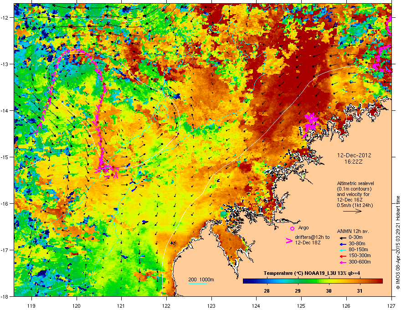Click the 0.5m/s velocity scale arrow
This screenshot has height=310, width=401.
[352, 211]
